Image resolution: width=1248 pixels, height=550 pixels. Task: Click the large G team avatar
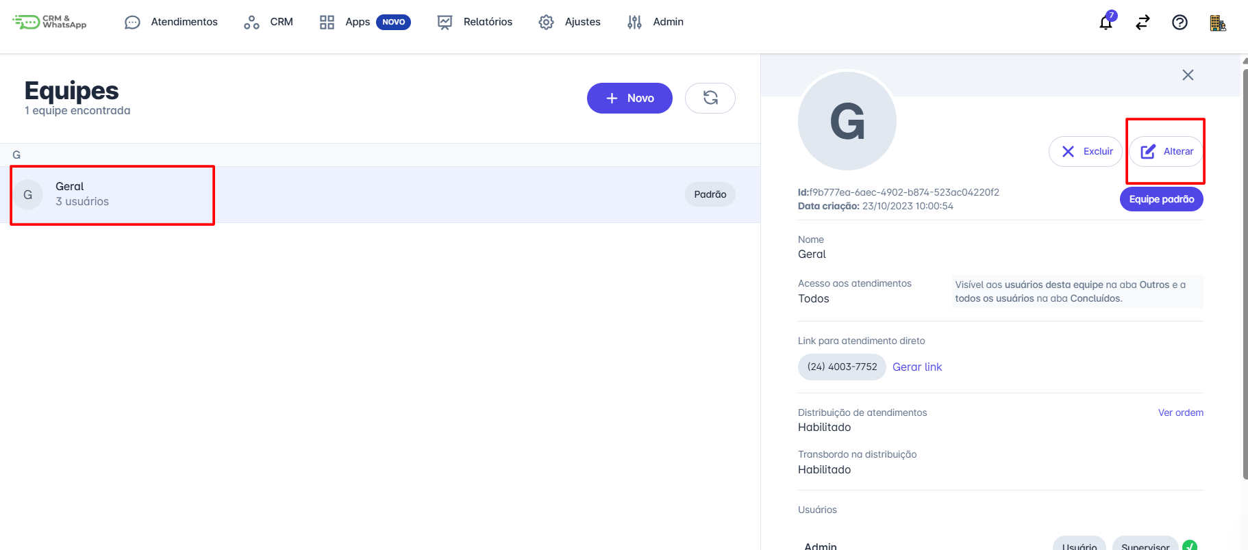847,121
